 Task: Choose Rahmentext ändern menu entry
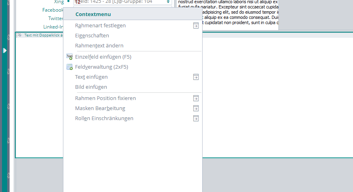click(x=99, y=46)
